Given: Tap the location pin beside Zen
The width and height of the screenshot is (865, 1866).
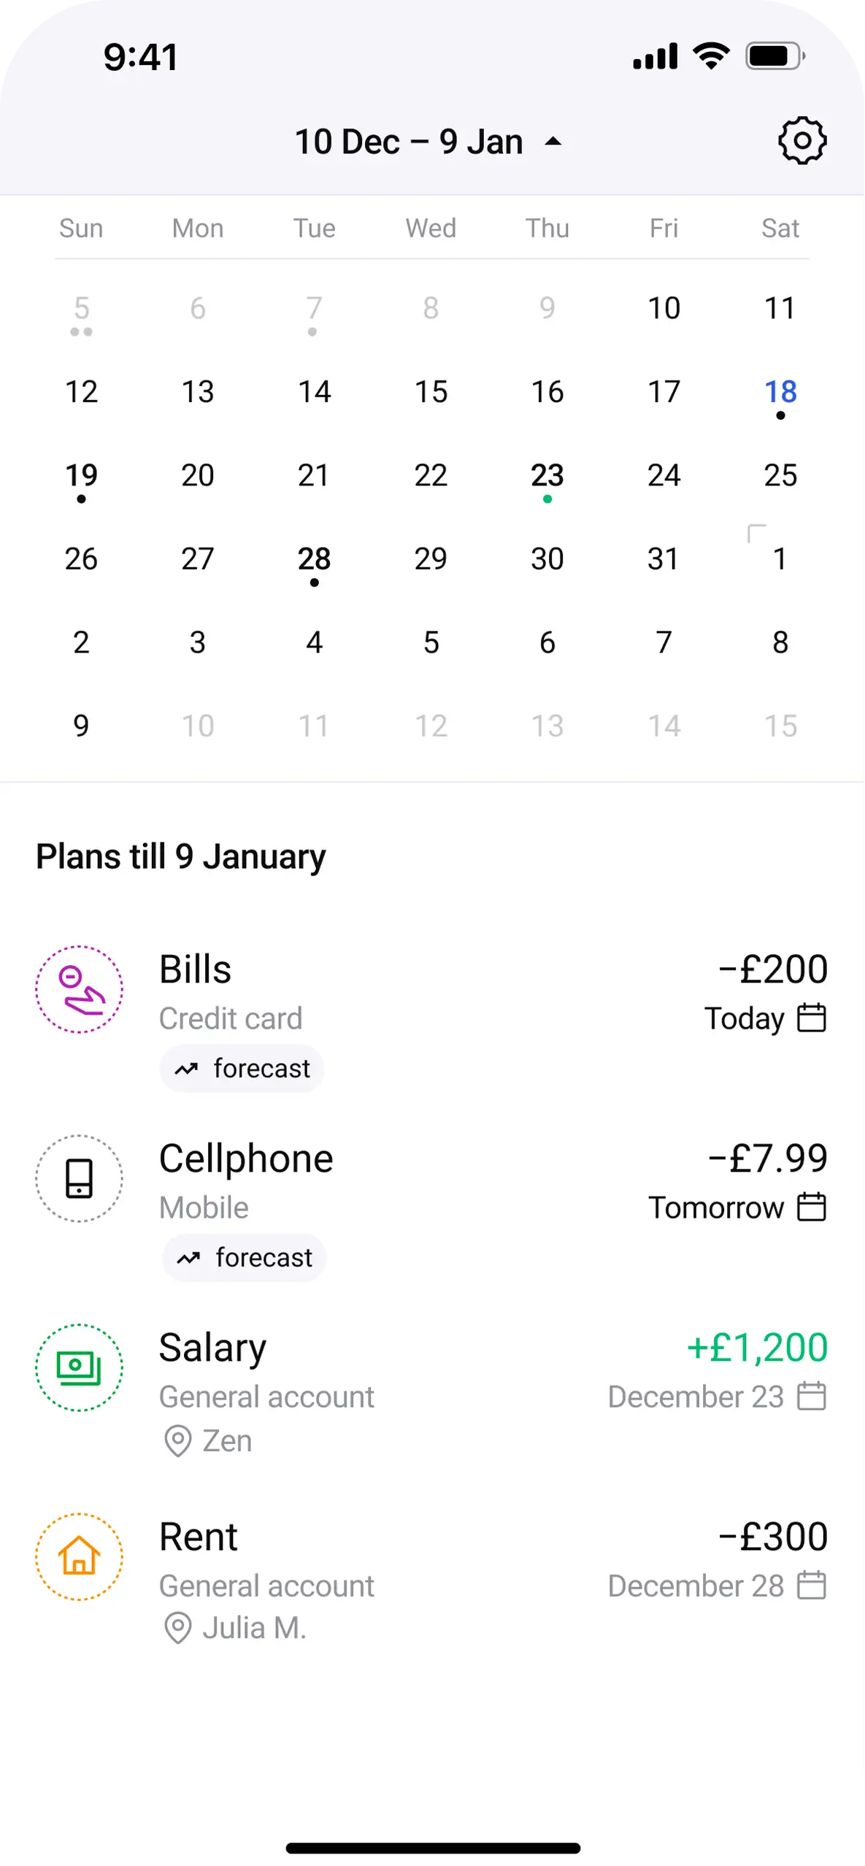Looking at the screenshot, I should coord(177,1440).
